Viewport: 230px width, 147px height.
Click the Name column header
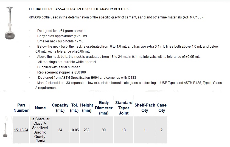pyautogui.click(x=40, y=108)
